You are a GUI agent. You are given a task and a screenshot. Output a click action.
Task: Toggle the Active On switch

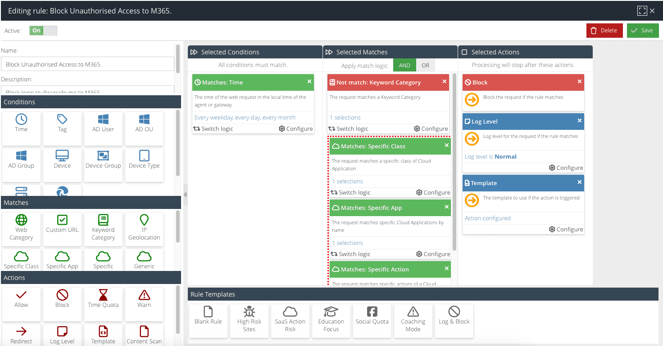(x=43, y=31)
